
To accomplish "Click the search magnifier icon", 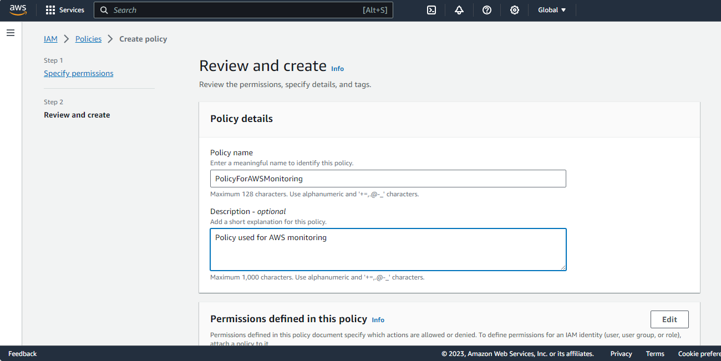I will 104,10.
